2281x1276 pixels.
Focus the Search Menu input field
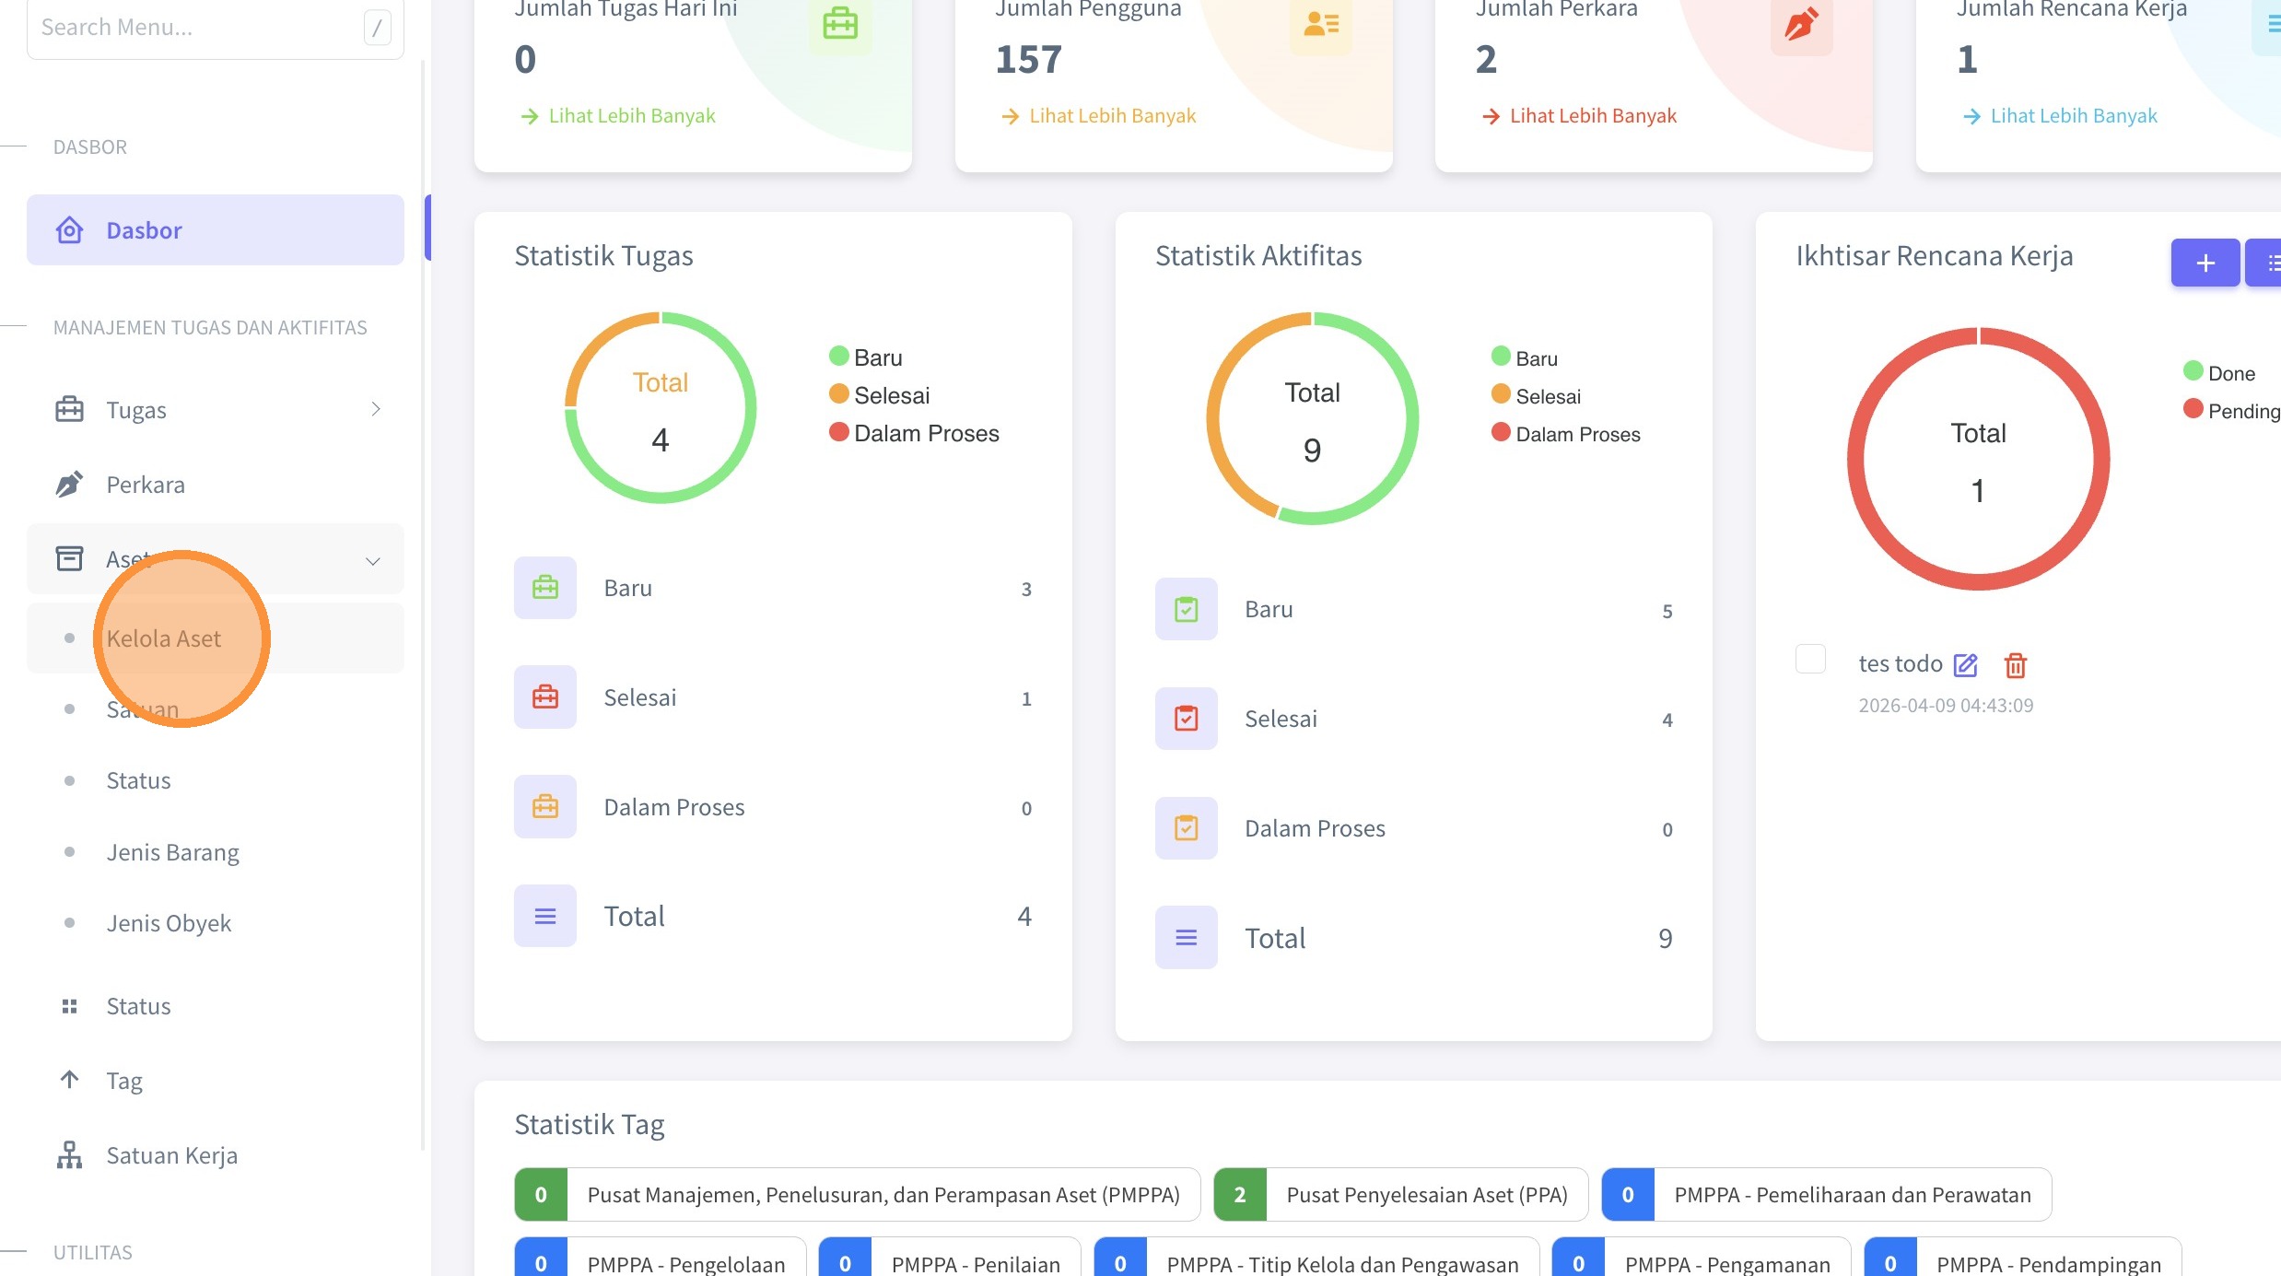tap(216, 28)
